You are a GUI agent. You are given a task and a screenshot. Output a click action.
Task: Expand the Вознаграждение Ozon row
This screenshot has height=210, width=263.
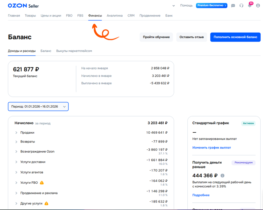click(16, 151)
